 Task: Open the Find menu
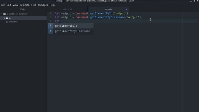click(x=34, y=5)
